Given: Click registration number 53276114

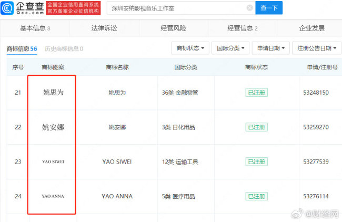Looking at the screenshot, I should (316, 196).
